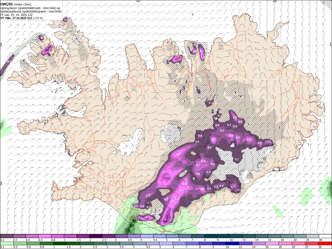332x249 pixels.
Task: Click the 2.0 snowfall value near south coast
Action: point(167,219)
